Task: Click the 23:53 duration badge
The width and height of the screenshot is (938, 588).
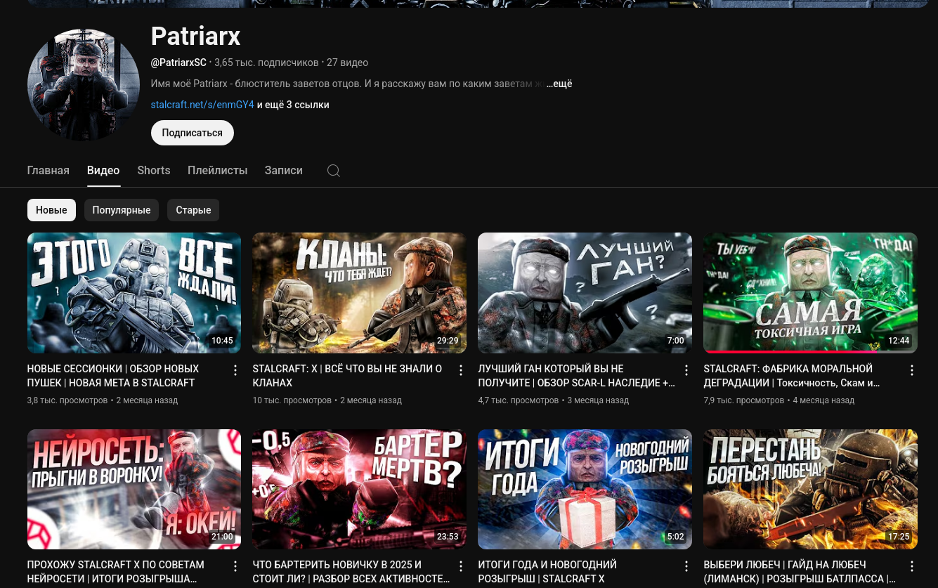Action: 448,537
